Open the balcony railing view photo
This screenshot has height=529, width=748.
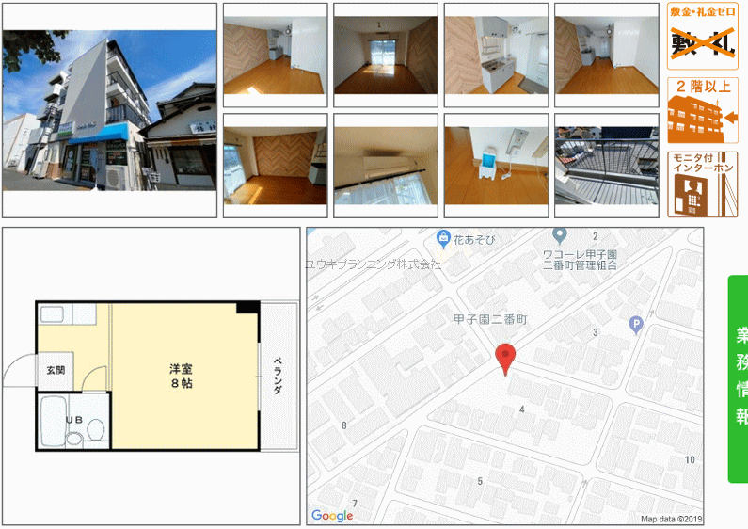point(606,166)
